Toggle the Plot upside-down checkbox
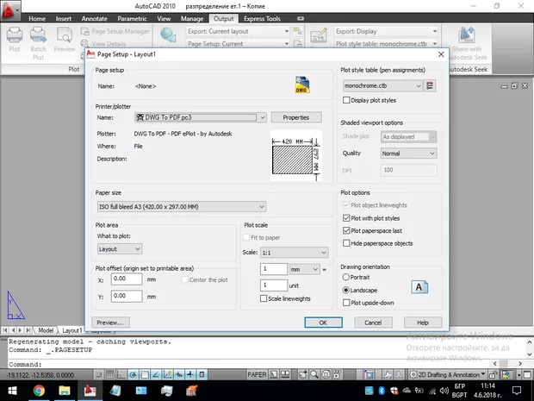This screenshot has height=401, width=534. pyautogui.click(x=347, y=303)
